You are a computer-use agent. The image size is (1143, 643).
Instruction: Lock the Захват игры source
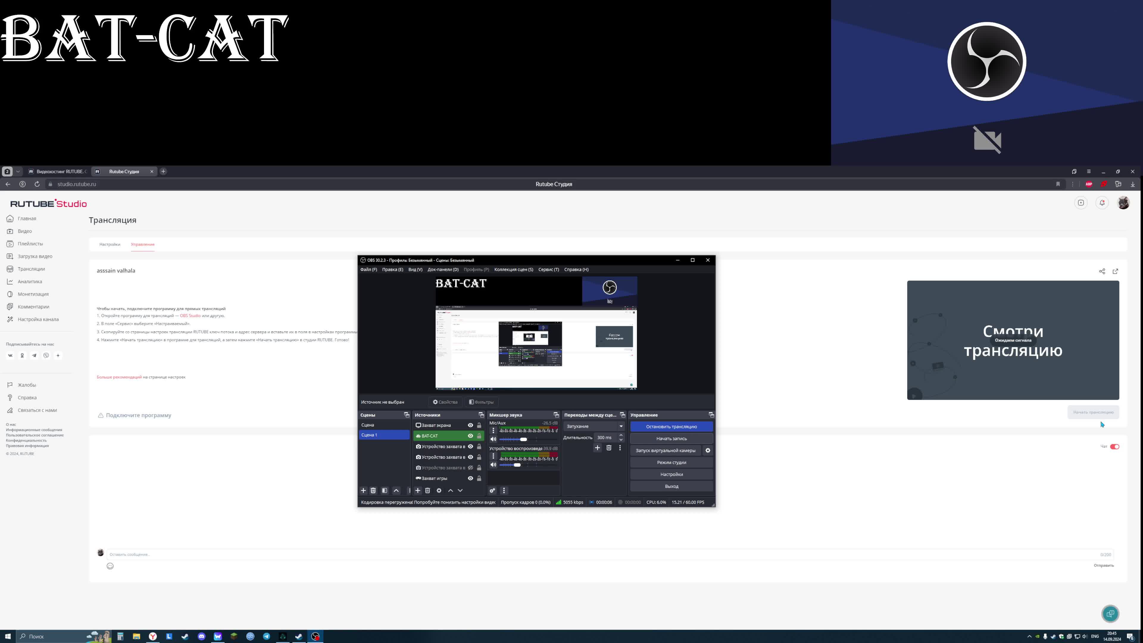pos(479,478)
